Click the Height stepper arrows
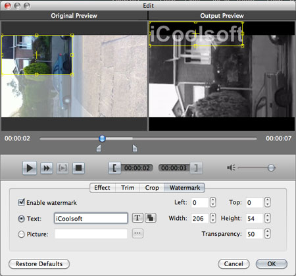This screenshot has width=296, height=276. click(x=267, y=218)
